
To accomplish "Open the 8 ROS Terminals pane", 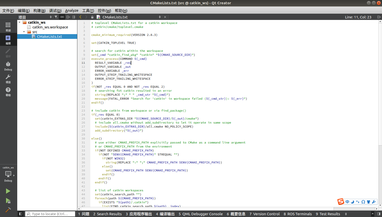I will pyautogui.click(x=298, y=214).
